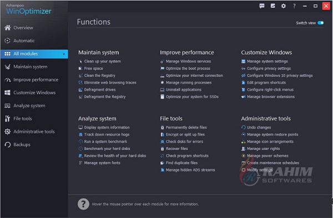333x218 pixels.
Task: Click the Display system information icon
Action: tap(80, 127)
